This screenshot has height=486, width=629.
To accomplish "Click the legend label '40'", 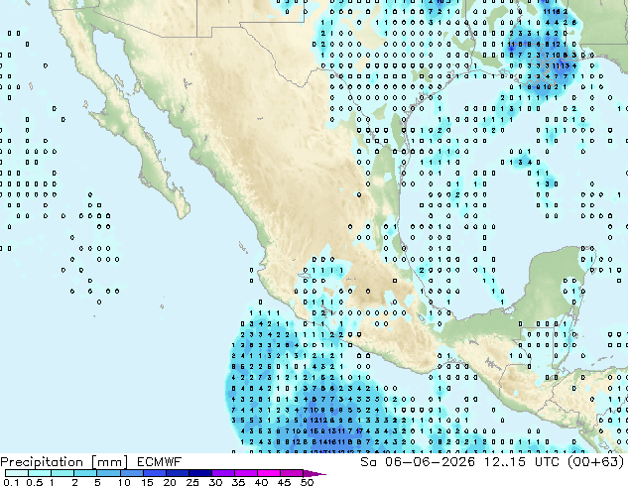I will (261, 482).
